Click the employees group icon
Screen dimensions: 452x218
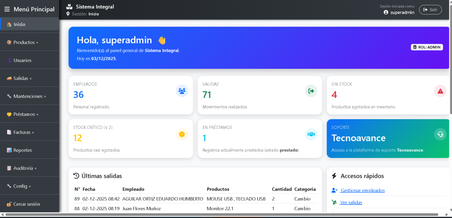click(182, 91)
